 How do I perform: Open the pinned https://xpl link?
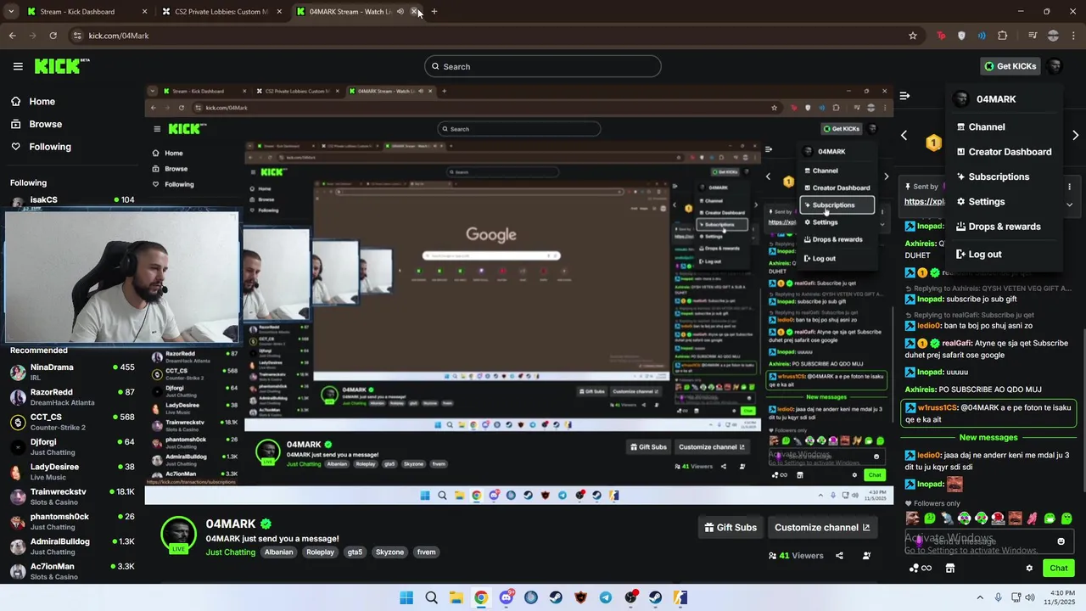click(925, 202)
